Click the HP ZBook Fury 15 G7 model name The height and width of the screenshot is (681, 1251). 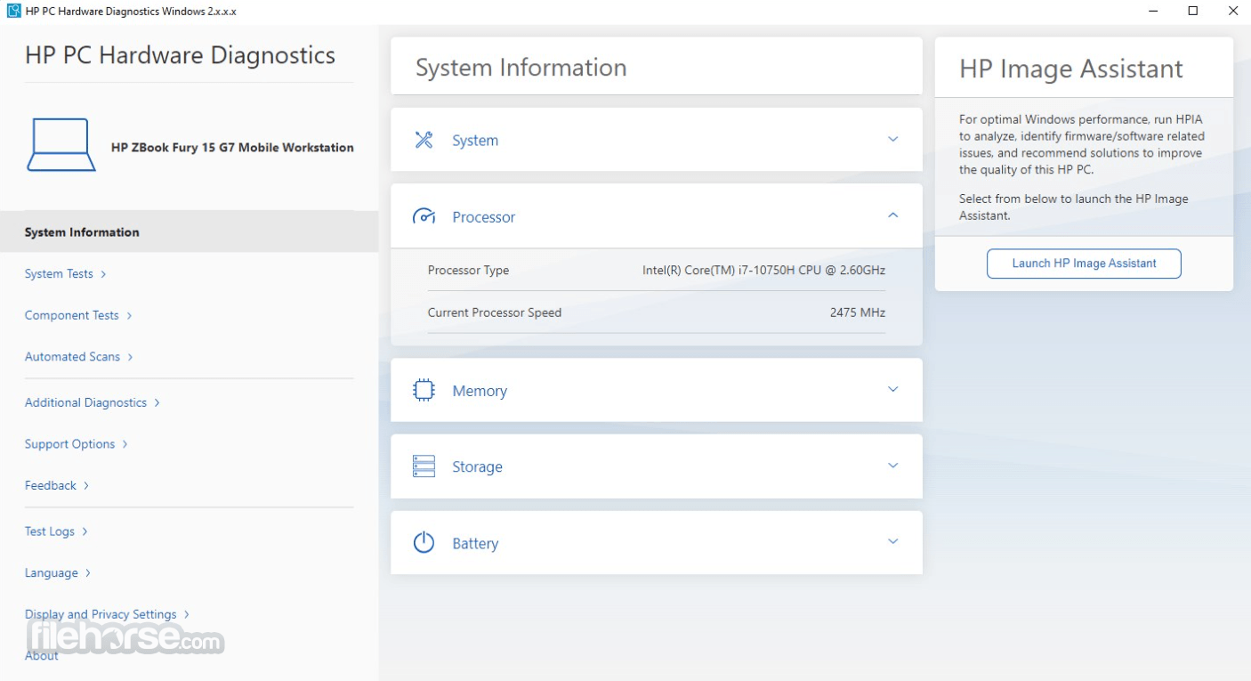click(x=232, y=148)
